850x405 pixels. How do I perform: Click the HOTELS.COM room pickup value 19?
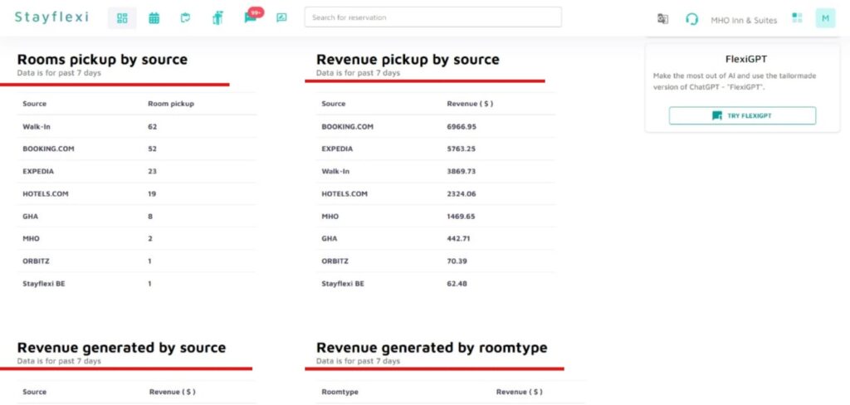tap(153, 193)
